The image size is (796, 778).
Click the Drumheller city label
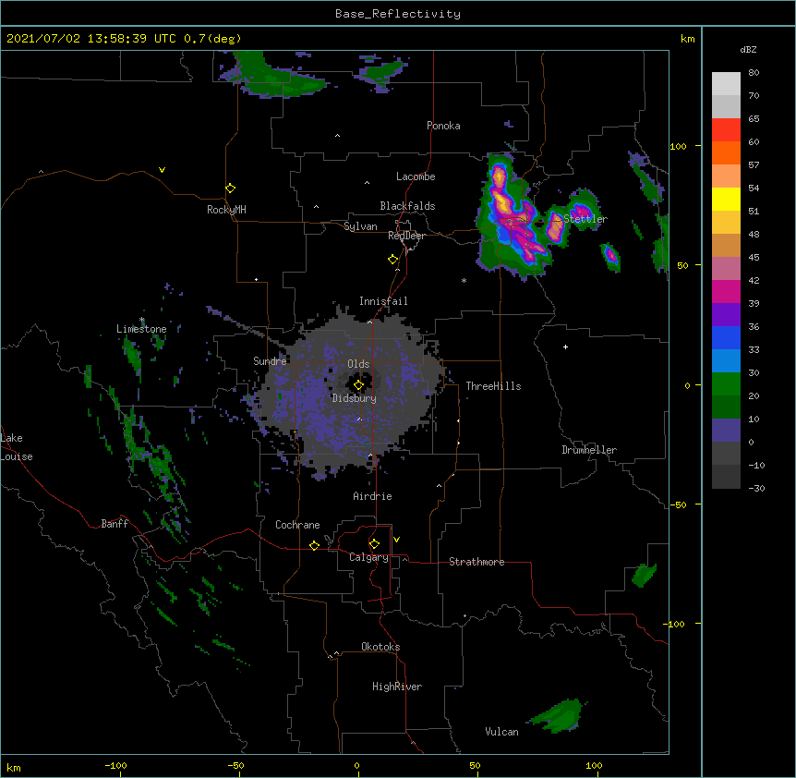point(589,450)
